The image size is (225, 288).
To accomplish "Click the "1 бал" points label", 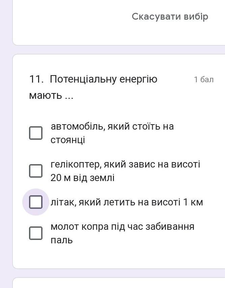I will click(x=203, y=80).
